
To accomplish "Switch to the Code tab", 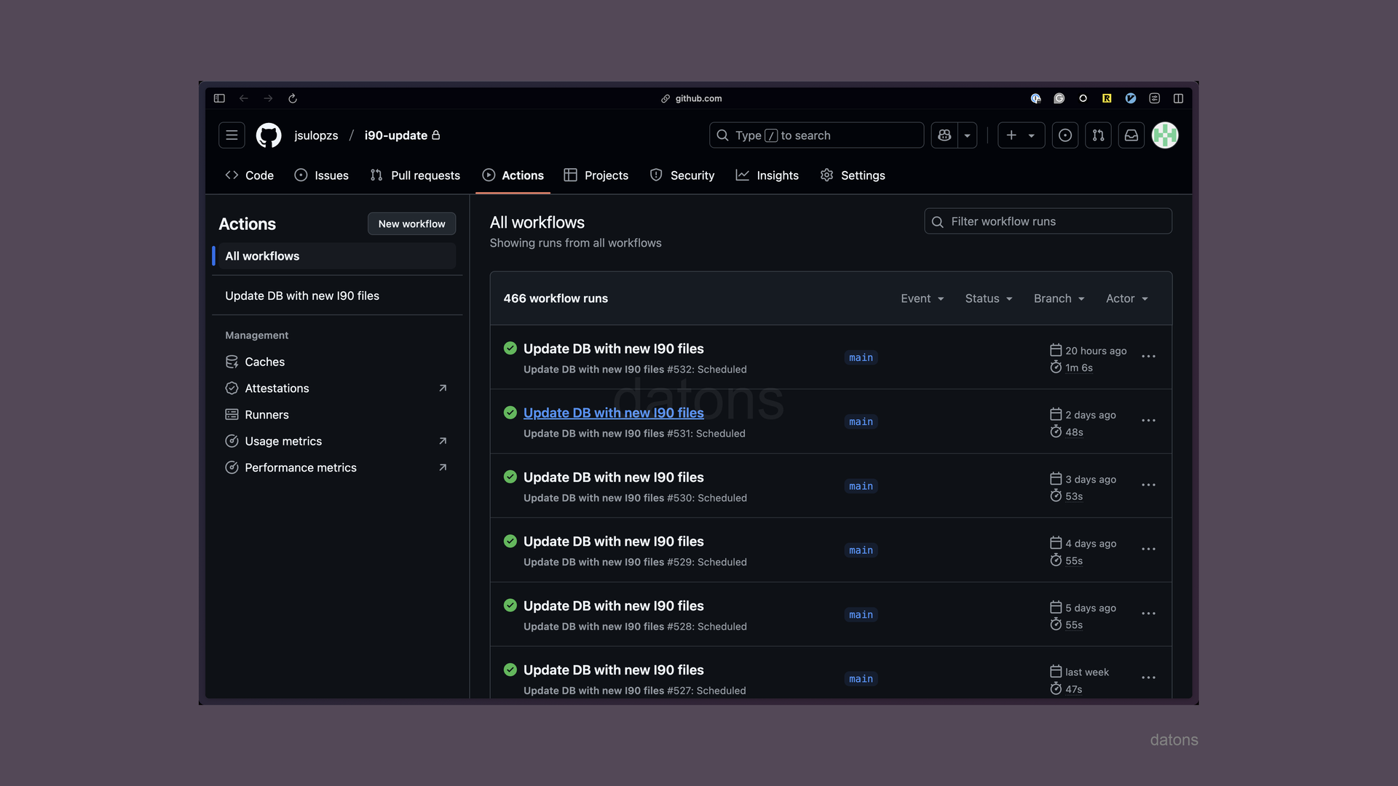I will (x=249, y=175).
